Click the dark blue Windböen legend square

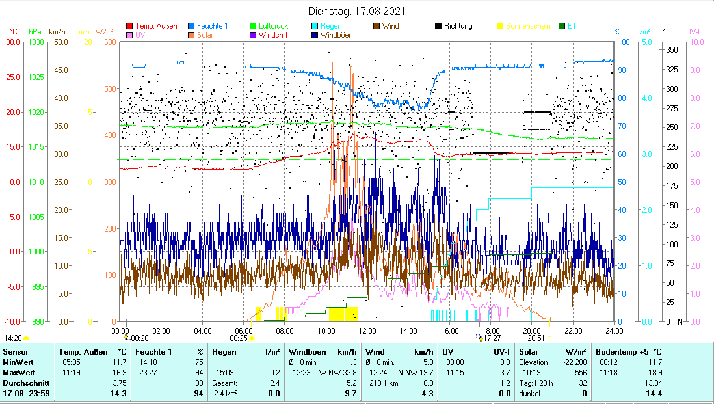(x=315, y=35)
